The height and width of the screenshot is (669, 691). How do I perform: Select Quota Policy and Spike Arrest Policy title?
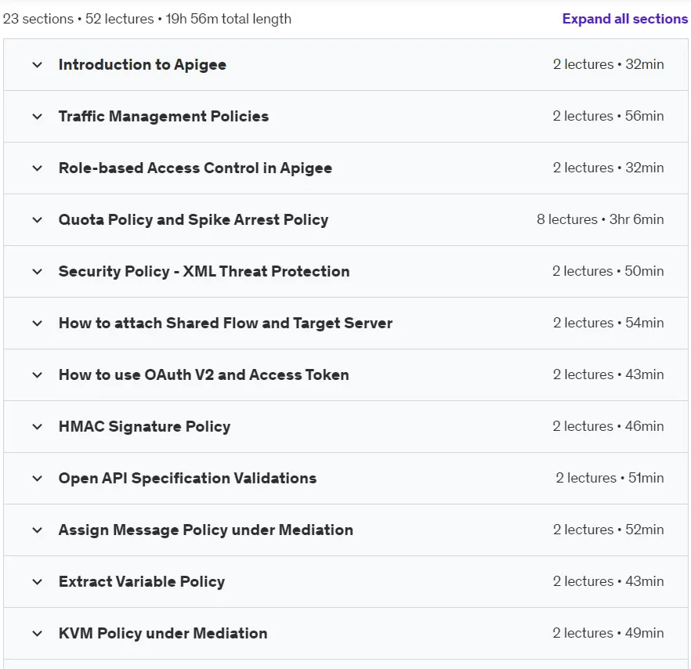point(194,219)
